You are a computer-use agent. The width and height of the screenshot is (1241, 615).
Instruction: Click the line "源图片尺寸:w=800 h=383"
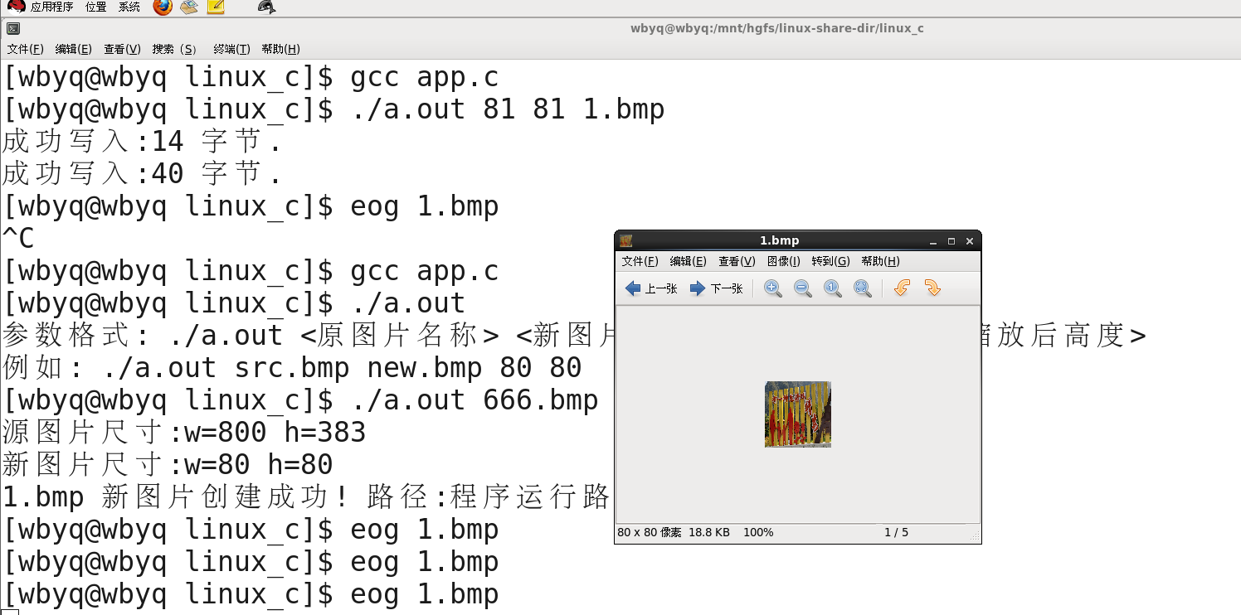point(184,433)
